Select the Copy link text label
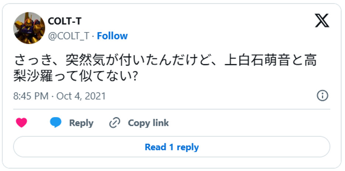This screenshot has width=345, height=171. 148,123
